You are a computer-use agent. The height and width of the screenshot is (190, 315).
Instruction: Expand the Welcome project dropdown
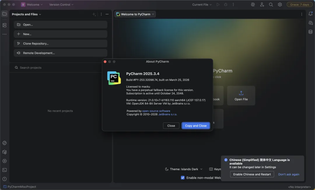32,4
